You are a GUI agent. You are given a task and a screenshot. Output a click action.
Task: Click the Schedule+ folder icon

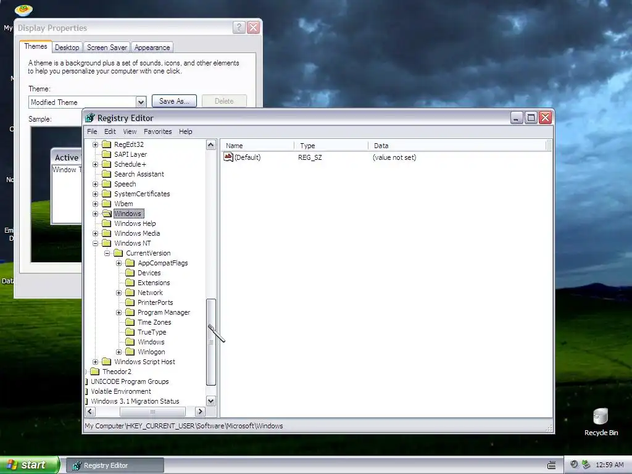[106, 164]
